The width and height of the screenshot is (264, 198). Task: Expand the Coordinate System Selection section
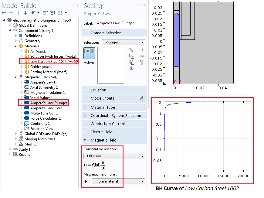tap(116, 115)
